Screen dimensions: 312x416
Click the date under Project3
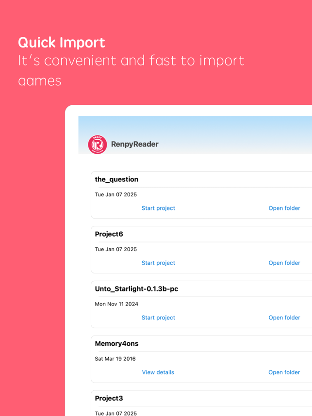116,413
